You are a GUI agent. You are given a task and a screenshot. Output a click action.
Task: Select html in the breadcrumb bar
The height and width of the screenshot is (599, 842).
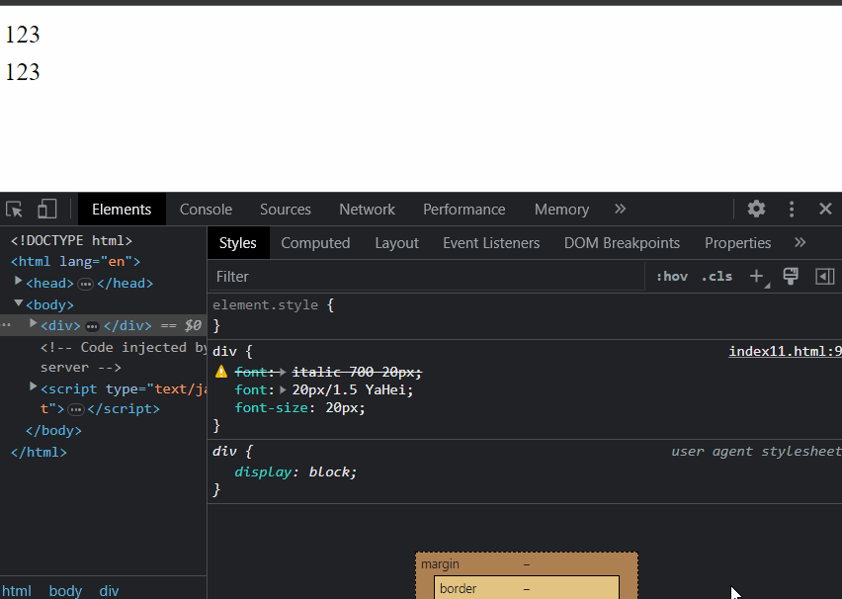17,590
